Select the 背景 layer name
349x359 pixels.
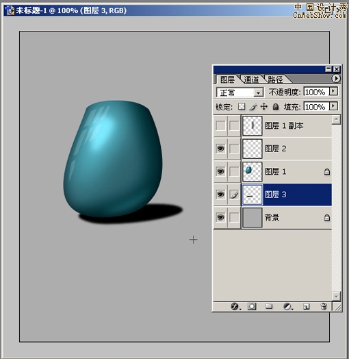click(272, 217)
